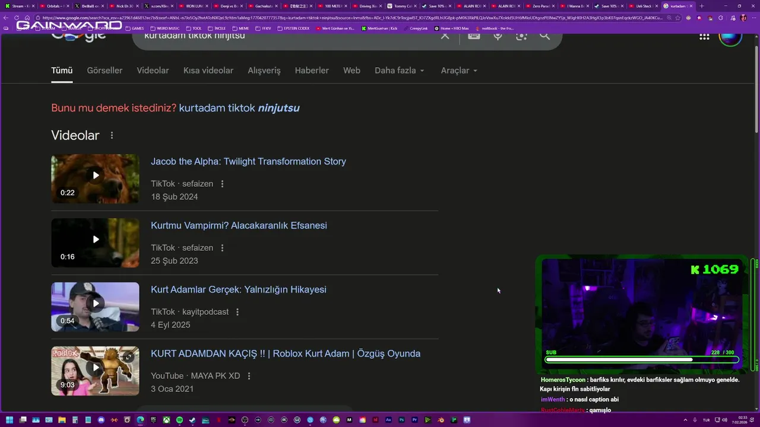Open Google Lens image search icon
Screen dimensions: 760x427
[521, 36]
